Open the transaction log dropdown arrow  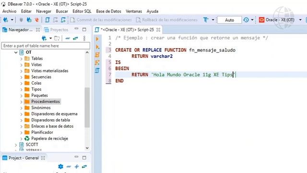[252, 20]
